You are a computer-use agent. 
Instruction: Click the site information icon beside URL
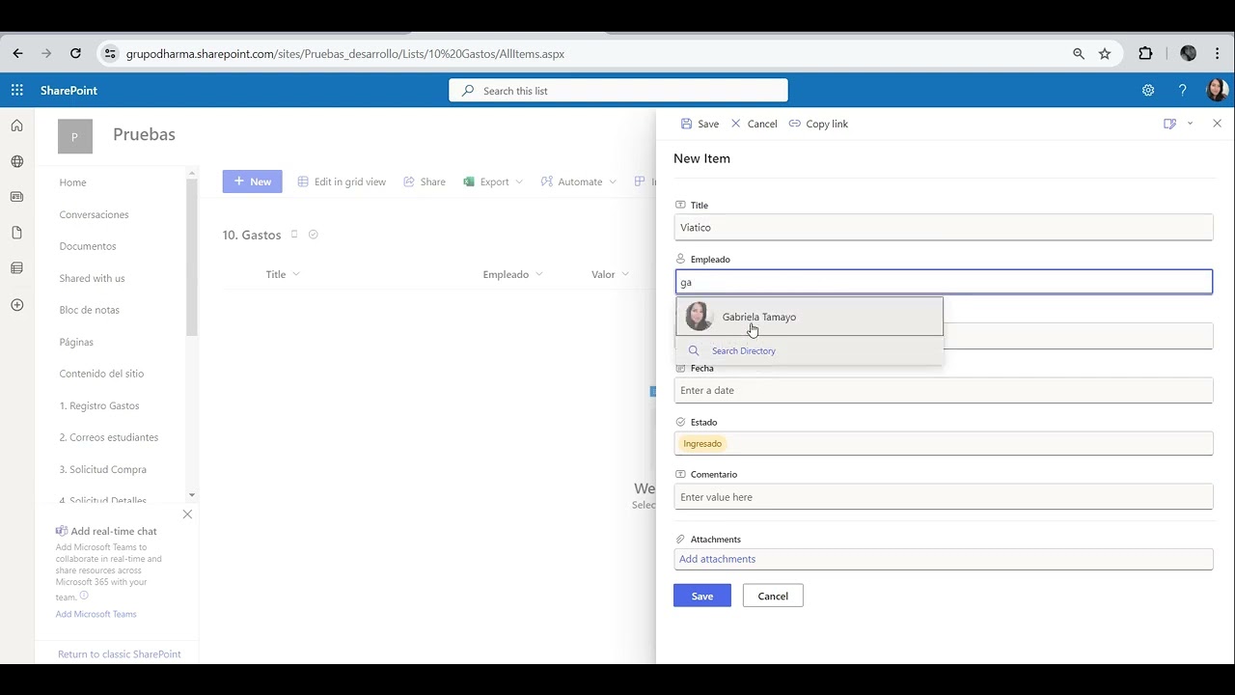tap(109, 54)
